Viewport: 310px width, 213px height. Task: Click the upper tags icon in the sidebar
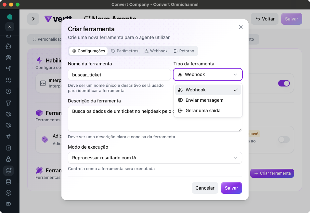point(8,114)
